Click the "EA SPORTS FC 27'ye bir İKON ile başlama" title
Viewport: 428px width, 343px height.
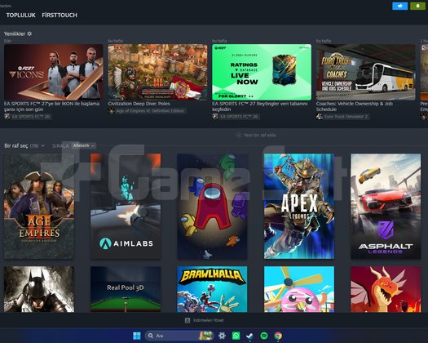click(51, 106)
